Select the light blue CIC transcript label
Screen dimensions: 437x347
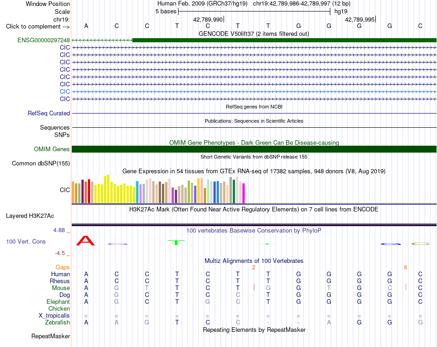coord(65,91)
